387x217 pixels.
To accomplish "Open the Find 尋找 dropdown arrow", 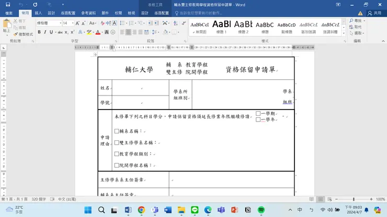I will point(365,21).
